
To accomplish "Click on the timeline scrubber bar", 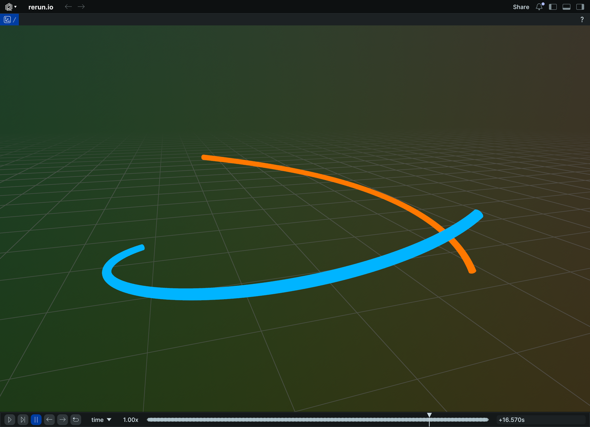I will coord(318,420).
